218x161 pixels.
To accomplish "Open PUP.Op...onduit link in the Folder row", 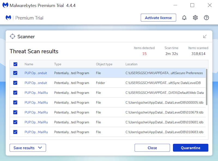I will pyautogui.click(x=36, y=83).
